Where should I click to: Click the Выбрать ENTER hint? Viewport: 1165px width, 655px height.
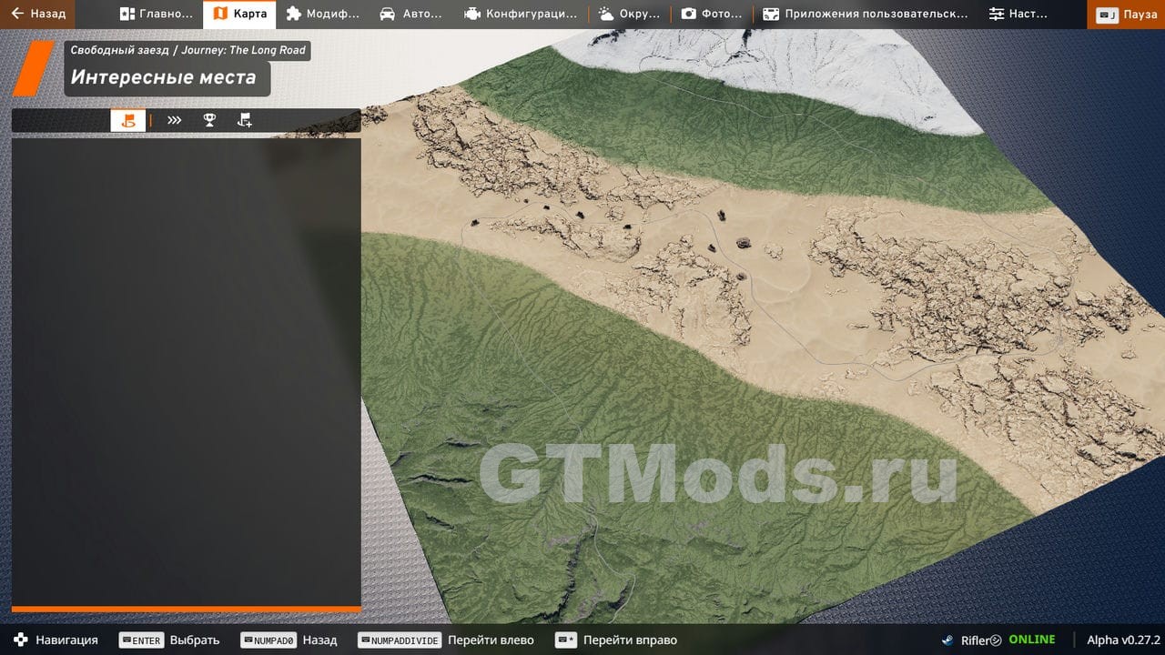coord(169,640)
